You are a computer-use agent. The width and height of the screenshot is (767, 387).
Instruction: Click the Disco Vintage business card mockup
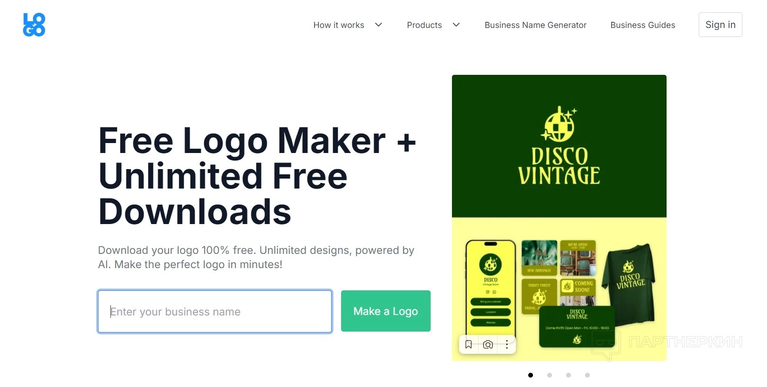(x=577, y=327)
